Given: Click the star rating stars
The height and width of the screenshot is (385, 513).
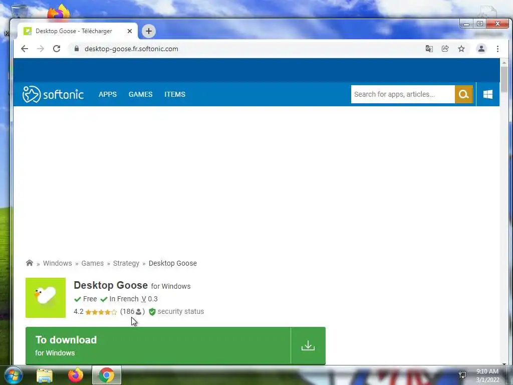Looking at the screenshot, I should (101, 312).
